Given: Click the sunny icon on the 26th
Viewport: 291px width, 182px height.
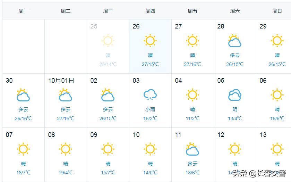Looking at the screenshot, I should pyautogui.click(x=150, y=41).
